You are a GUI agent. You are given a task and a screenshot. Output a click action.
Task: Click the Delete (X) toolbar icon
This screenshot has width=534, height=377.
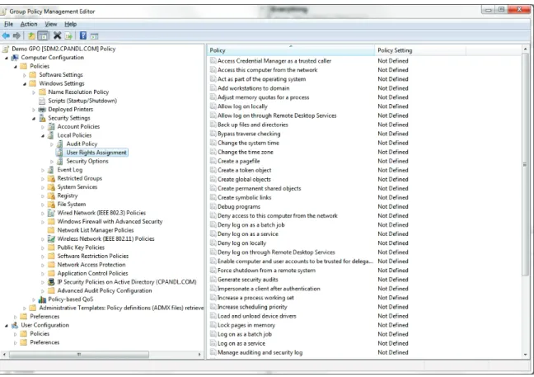pyautogui.click(x=57, y=35)
